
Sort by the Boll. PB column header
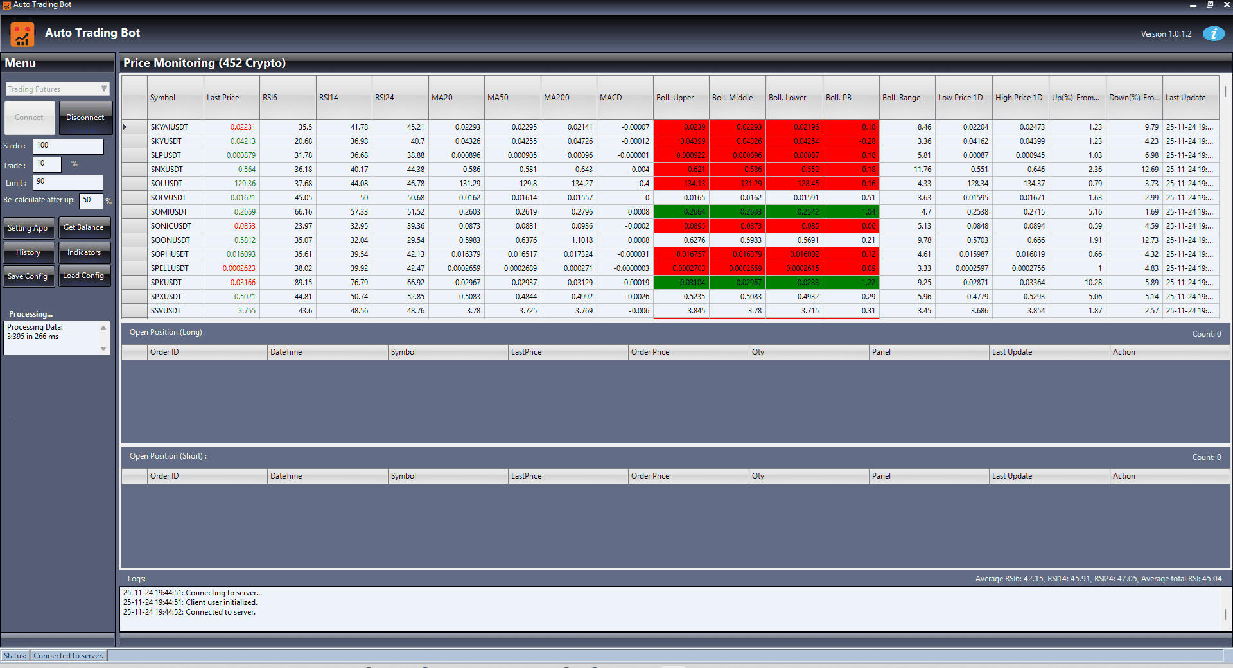(850, 98)
